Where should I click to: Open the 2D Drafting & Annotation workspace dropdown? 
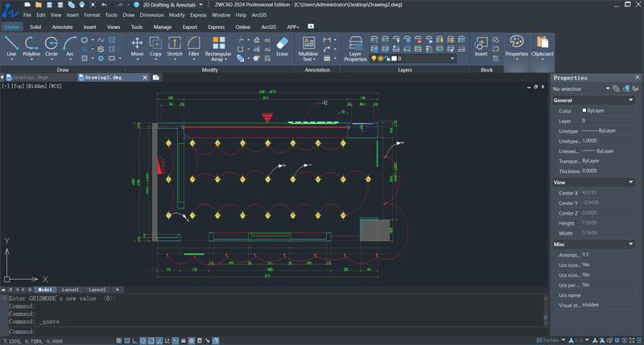click(x=200, y=5)
